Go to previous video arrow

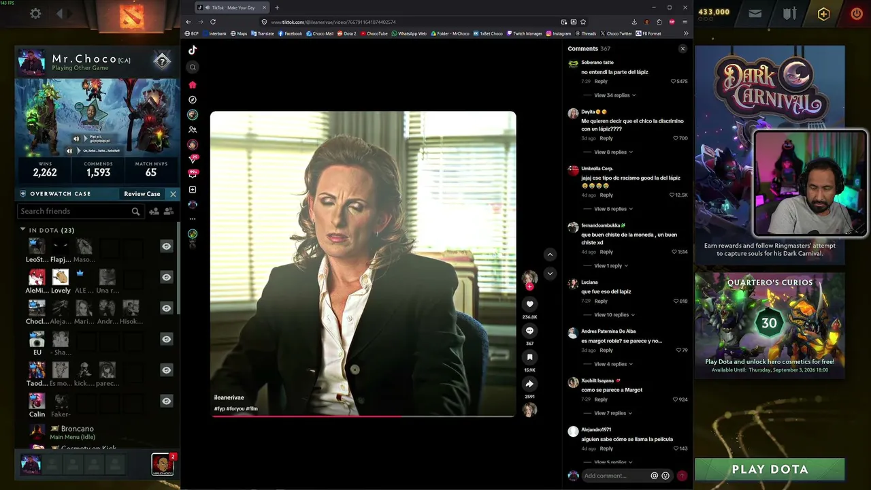(550, 255)
